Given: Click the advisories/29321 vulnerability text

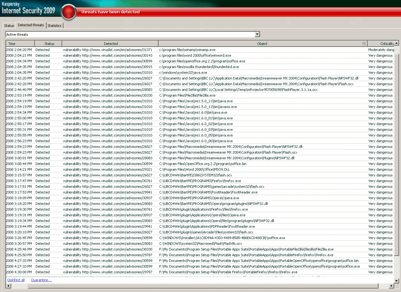Looking at the screenshot, I should [107, 169].
